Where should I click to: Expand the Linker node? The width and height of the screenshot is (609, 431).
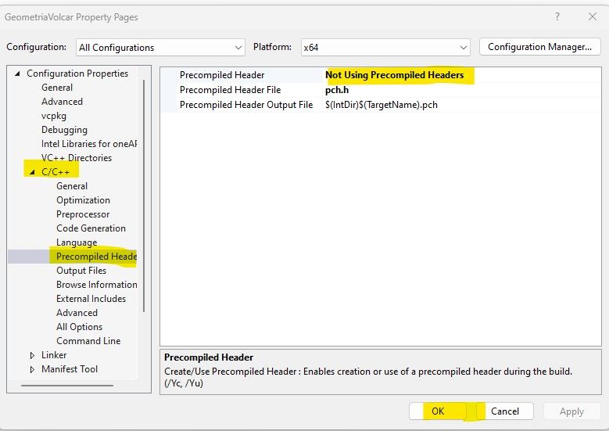pyautogui.click(x=32, y=355)
